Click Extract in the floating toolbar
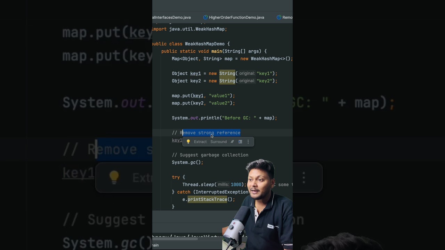Image resolution: width=445 pixels, height=250 pixels. pos(200,142)
